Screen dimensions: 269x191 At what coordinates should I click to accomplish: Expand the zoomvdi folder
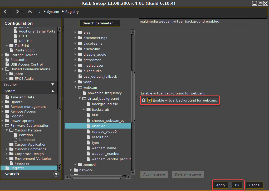pos(75,165)
